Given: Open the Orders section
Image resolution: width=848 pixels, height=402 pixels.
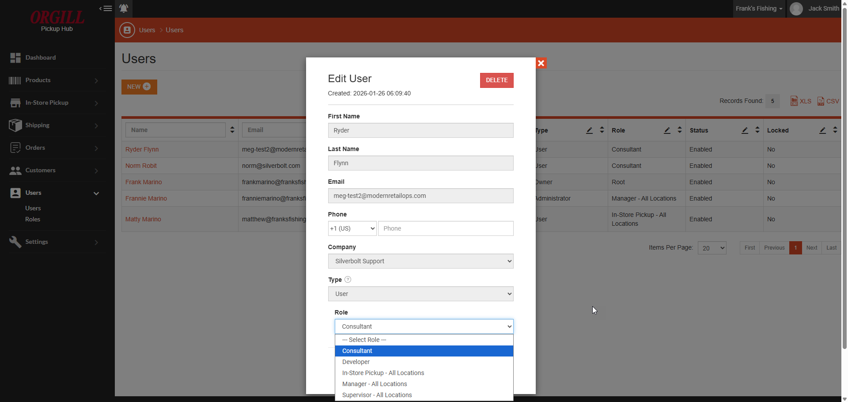Looking at the screenshot, I should 35,148.
